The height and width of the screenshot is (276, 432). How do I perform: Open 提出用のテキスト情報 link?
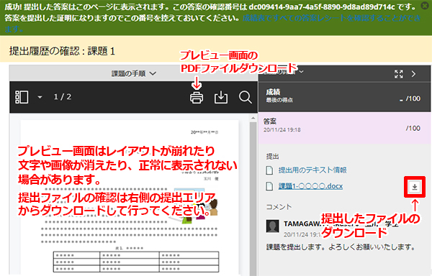tap(312, 170)
